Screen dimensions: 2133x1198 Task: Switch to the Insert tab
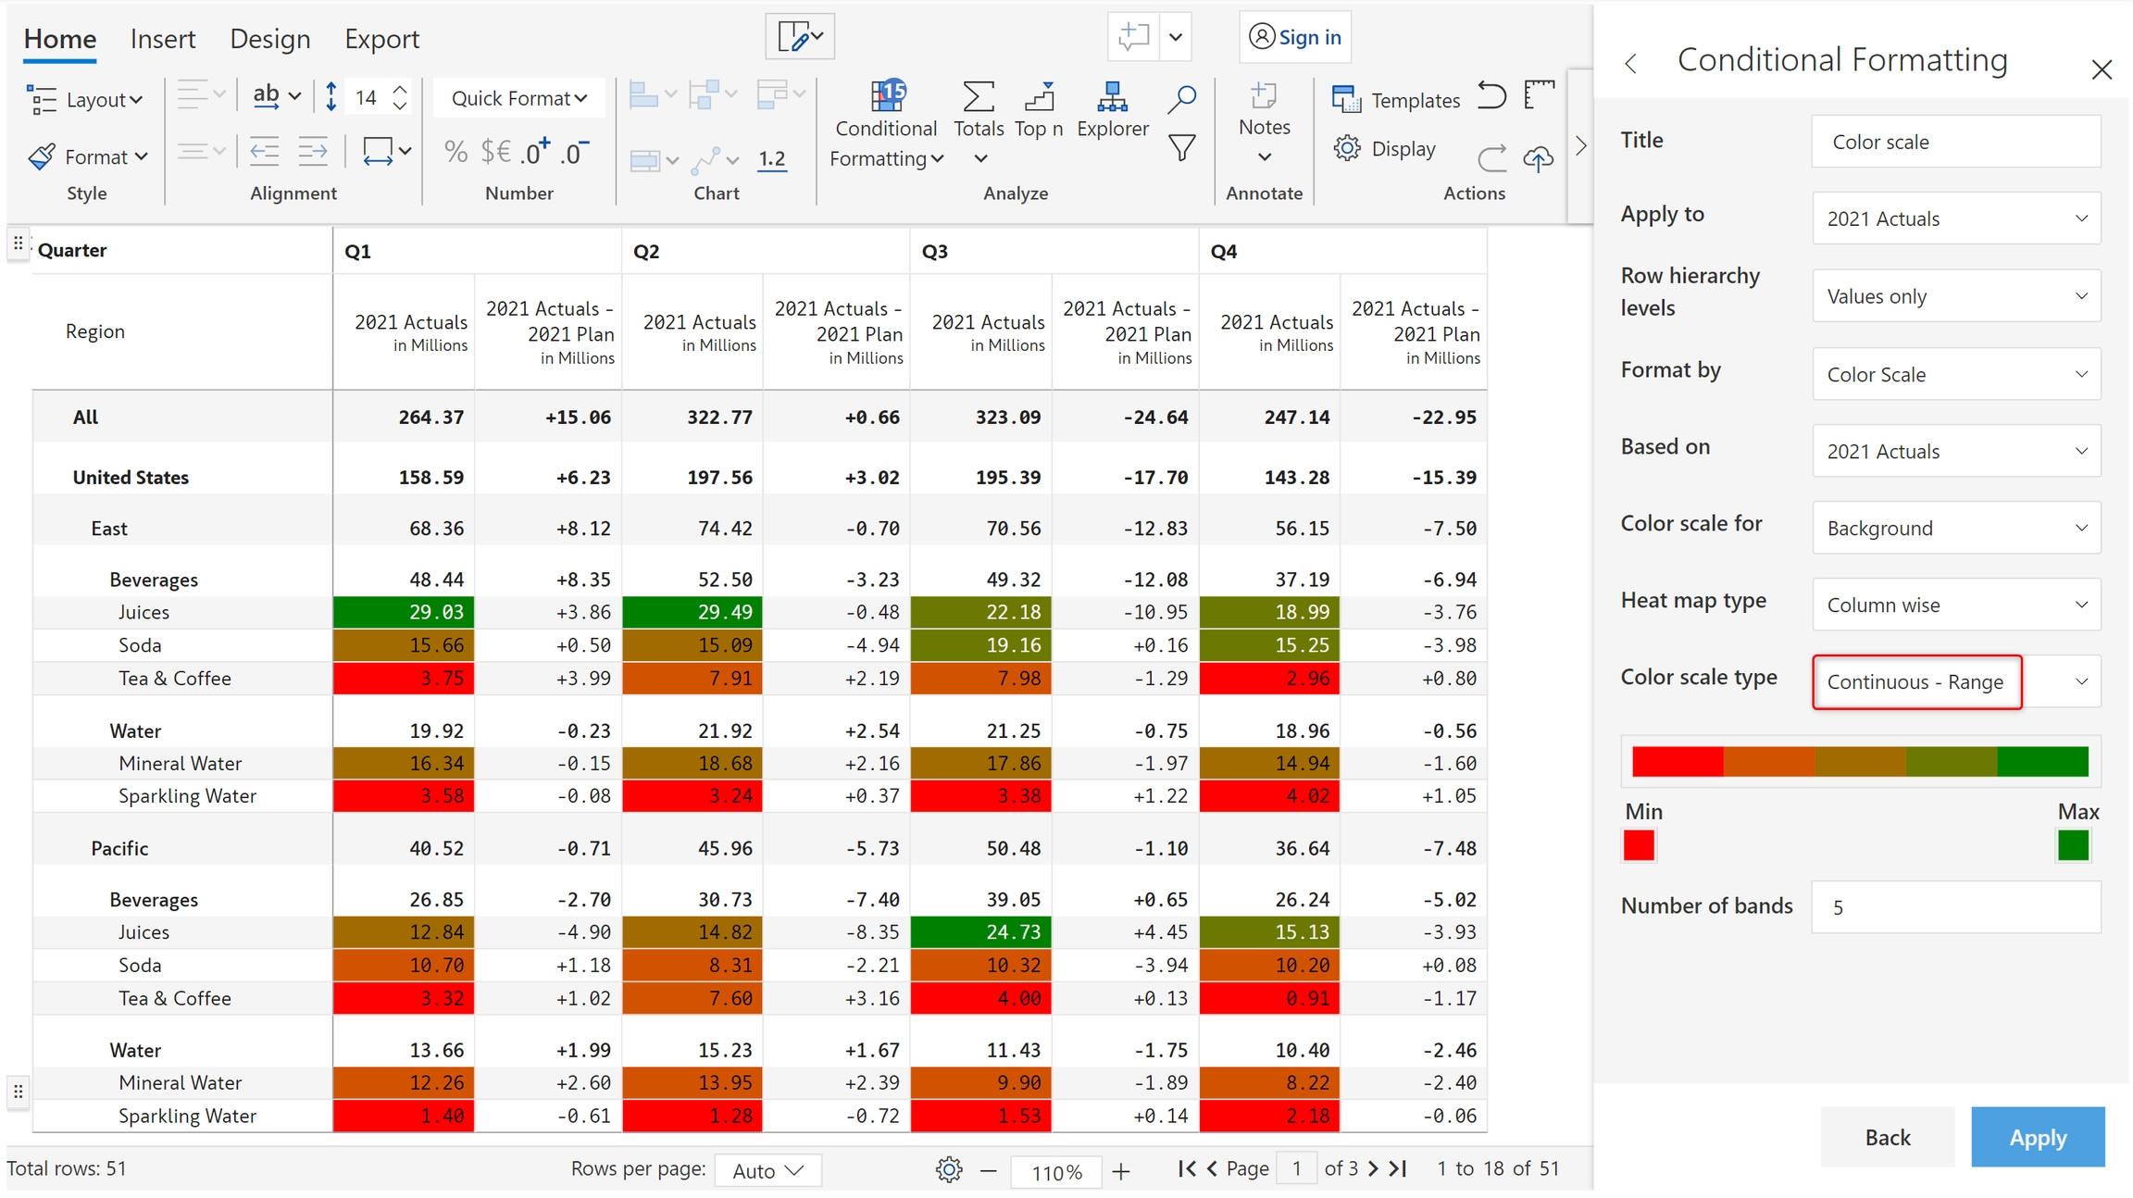[163, 39]
